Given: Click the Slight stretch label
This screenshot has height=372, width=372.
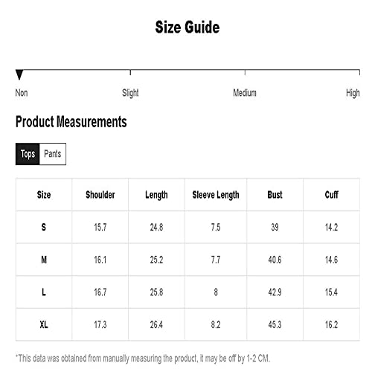Looking at the screenshot, I should [130, 93].
